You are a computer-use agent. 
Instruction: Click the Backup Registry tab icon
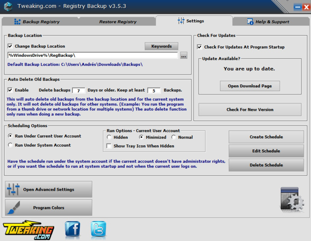point(17,21)
